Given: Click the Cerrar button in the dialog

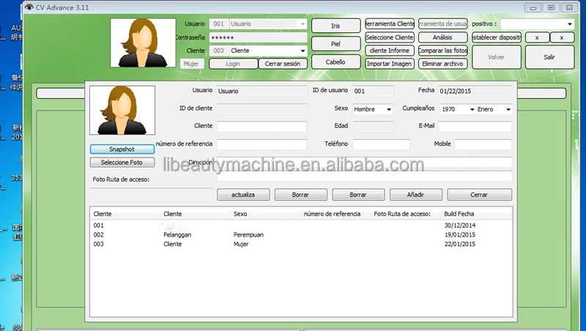Looking at the screenshot, I should (x=479, y=196).
